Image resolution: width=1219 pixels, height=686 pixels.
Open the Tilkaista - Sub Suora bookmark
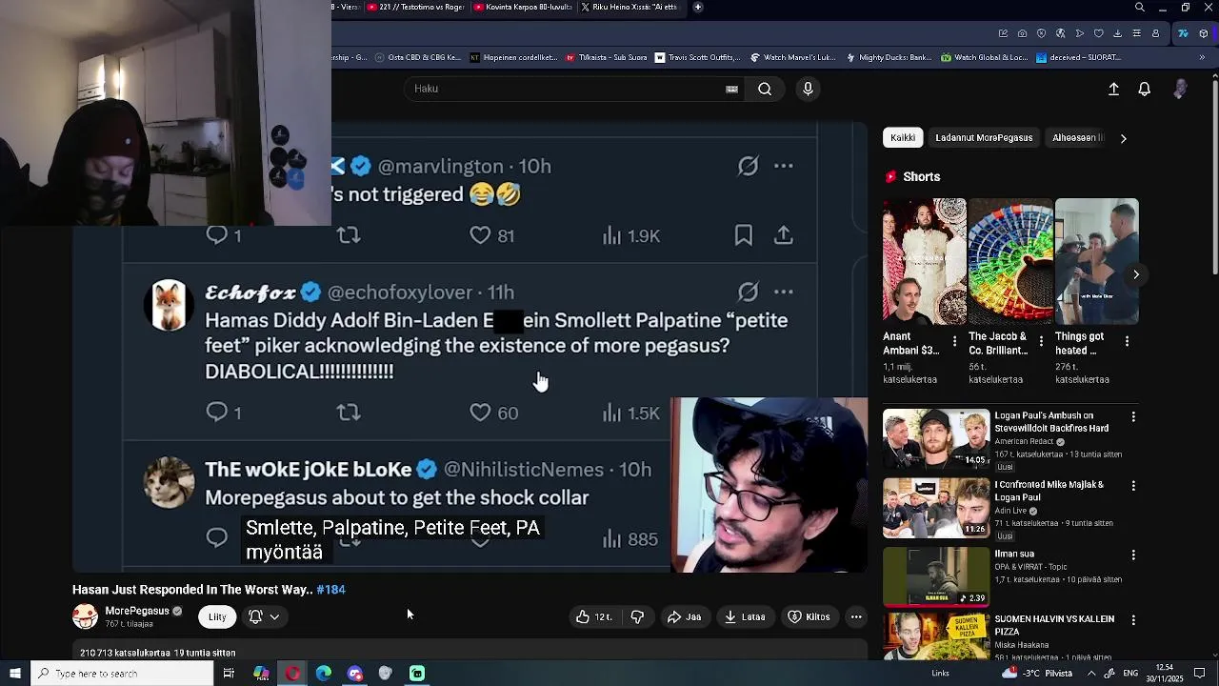click(607, 57)
